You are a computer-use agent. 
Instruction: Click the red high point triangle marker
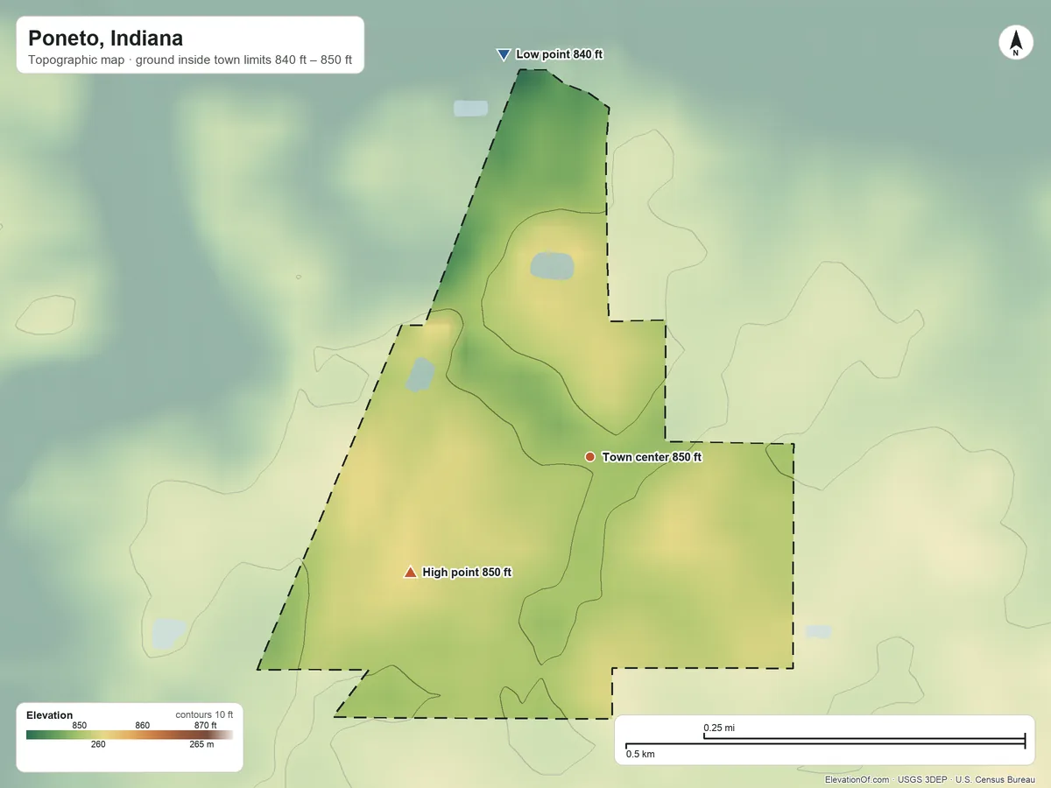410,573
